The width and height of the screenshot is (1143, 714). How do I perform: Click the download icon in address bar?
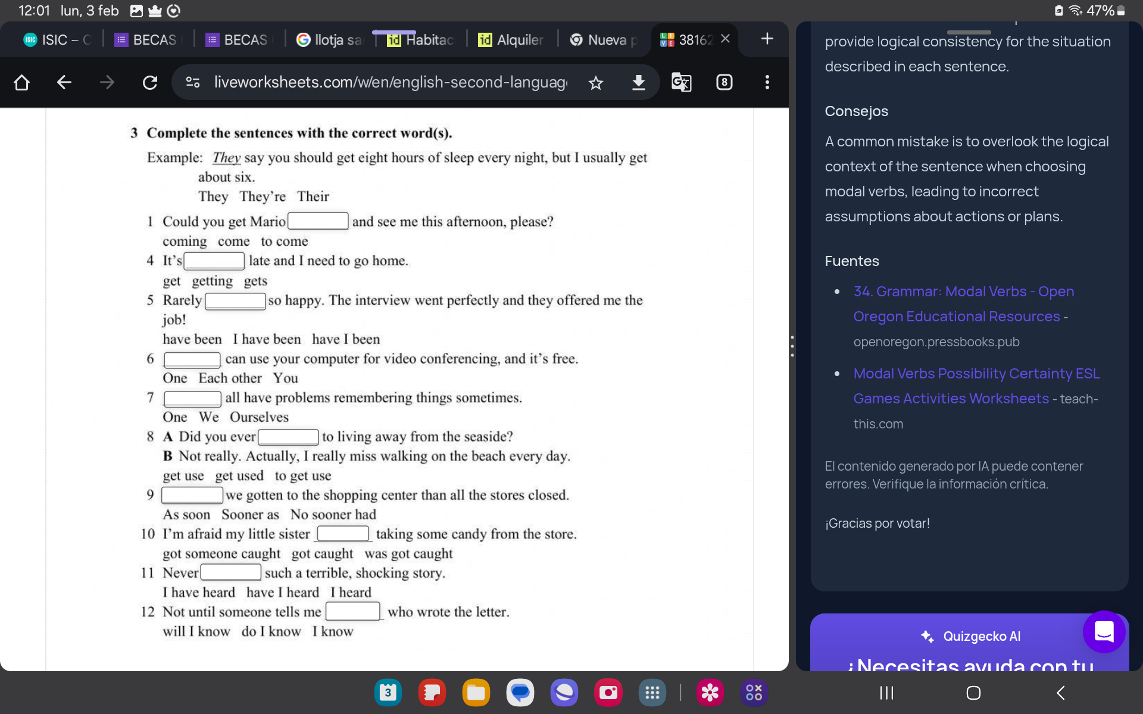coord(639,82)
